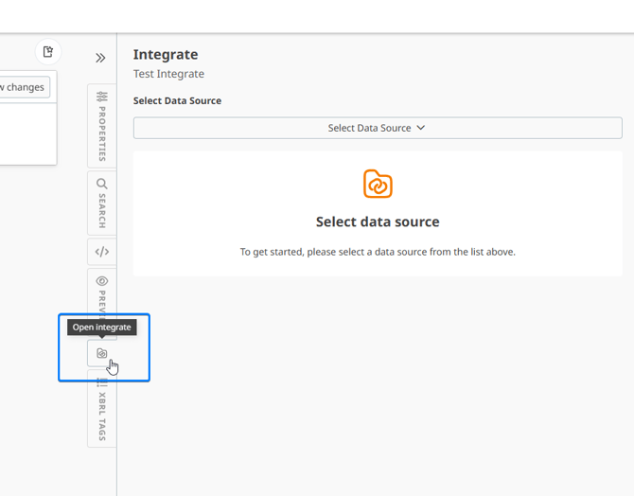Image resolution: width=634 pixels, height=496 pixels.
Task: Open the Search sidebar tab
Action: pyautogui.click(x=102, y=203)
